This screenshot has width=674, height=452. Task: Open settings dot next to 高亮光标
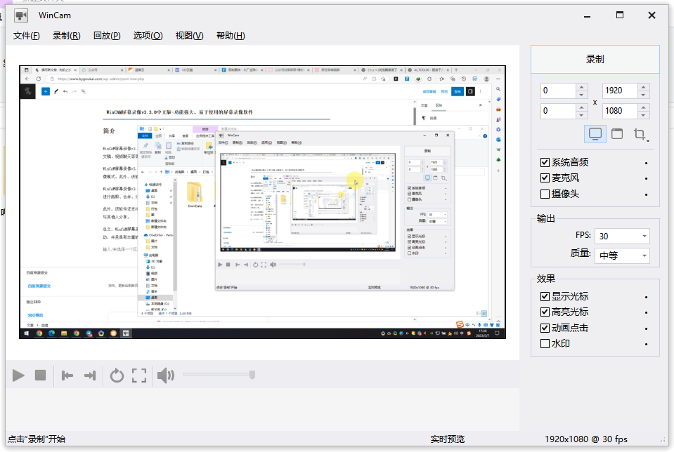tap(646, 312)
